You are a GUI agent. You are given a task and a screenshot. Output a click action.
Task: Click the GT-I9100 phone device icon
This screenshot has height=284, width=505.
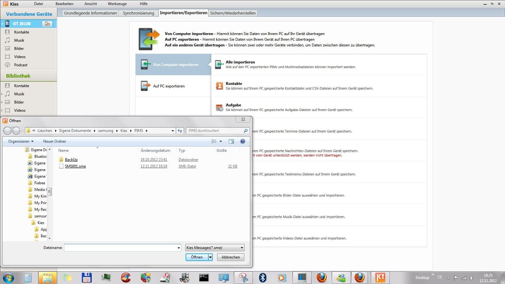[7, 23]
